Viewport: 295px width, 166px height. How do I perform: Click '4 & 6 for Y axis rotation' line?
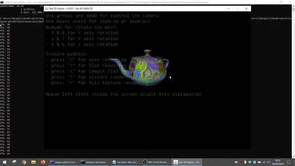click(x=82, y=44)
